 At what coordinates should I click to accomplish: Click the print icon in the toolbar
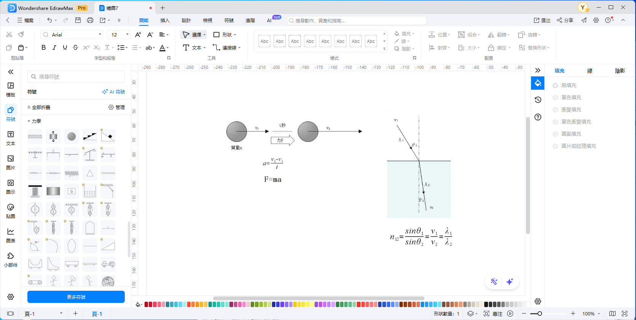click(x=90, y=20)
